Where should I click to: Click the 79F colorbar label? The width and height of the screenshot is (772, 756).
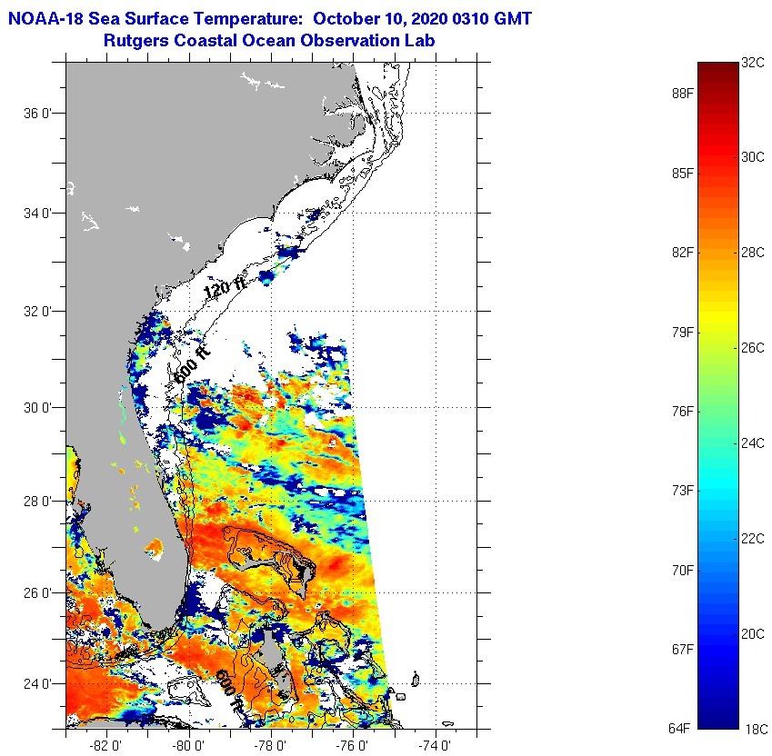coord(682,332)
